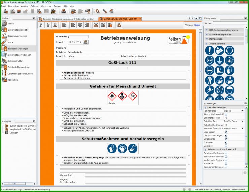Switch to Explorer: Betriebsanweisungen tab
The image size is (249, 192).
[68, 19]
